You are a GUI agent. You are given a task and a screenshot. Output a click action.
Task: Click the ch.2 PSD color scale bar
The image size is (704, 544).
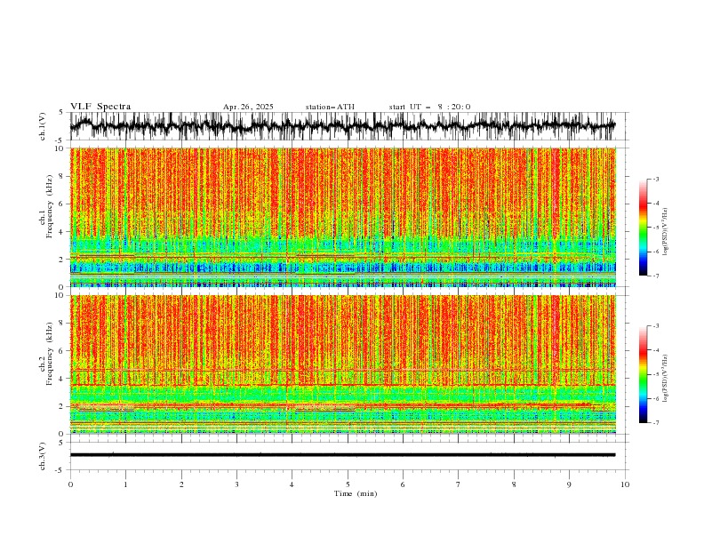(x=644, y=374)
